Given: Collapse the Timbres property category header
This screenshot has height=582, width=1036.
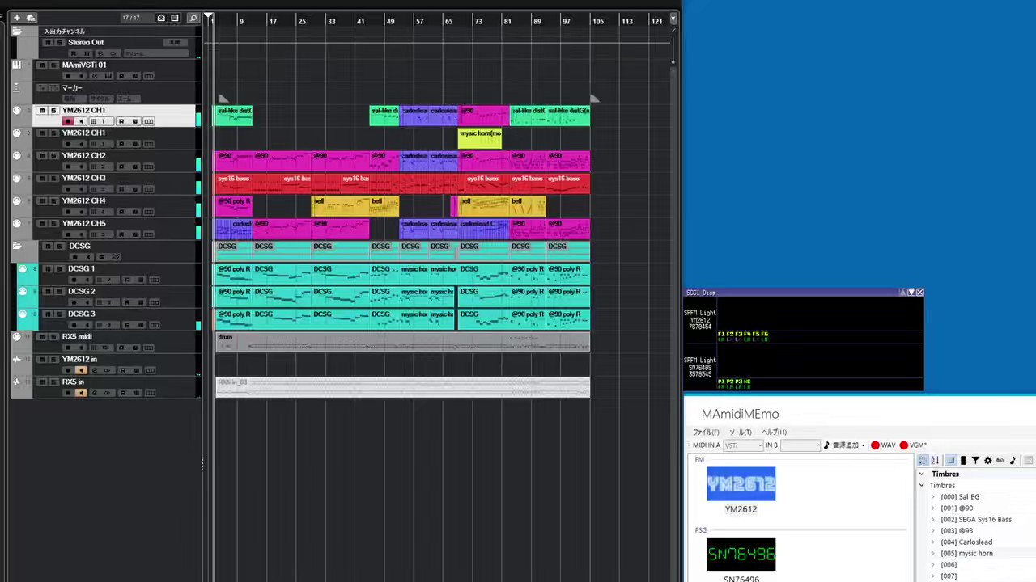Looking at the screenshot, I should click(922, 474).
